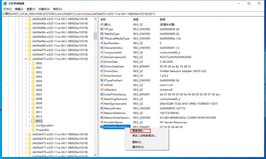Open the 编辑(E) menu
Image resolution: width=266 pixels, height=159 pixels.
tap(19, 9)
